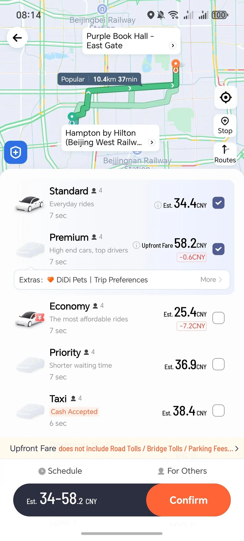Tap the Schedule clock icon
Image resolution: width=244 pixels, height=541 pixels.
pos(42,471)
